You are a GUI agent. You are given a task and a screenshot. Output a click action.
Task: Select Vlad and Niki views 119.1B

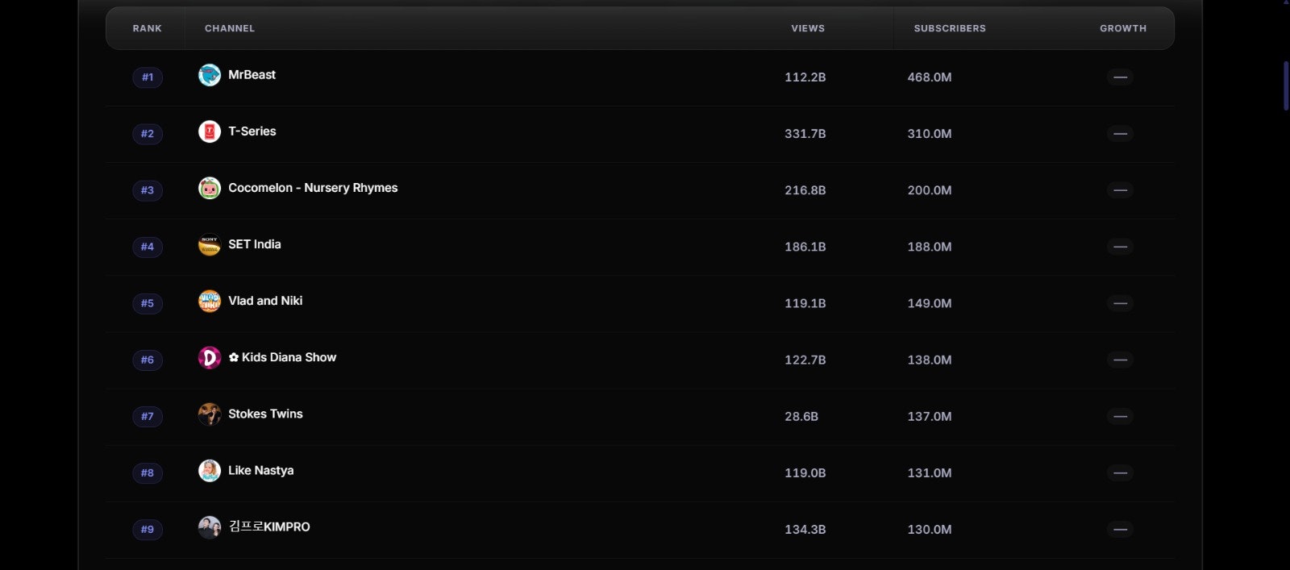click(805, 303)
